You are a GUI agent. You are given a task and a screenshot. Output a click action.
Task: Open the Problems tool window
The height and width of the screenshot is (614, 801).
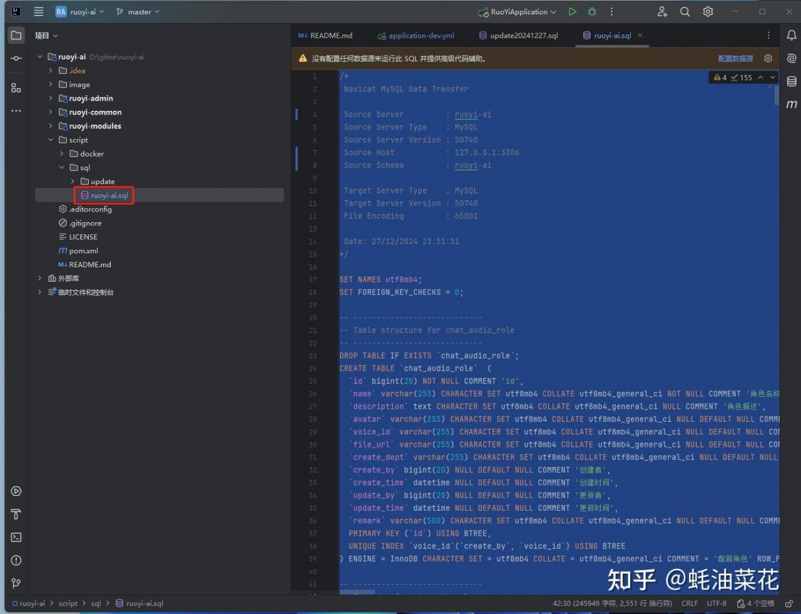(16, 560)
